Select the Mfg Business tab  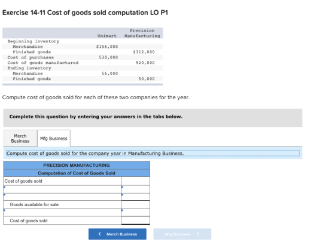click(54, 138)
